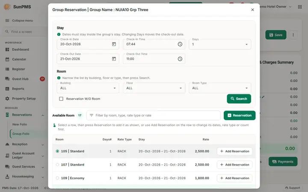The image size is (308, 192).
Task: Open the apps grid icon in the top bar
Action: point(300,7)
